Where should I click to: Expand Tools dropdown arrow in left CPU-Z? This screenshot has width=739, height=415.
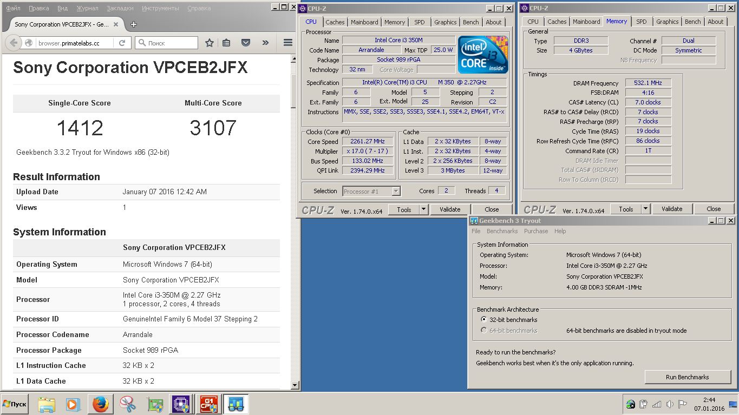point(423,209)
